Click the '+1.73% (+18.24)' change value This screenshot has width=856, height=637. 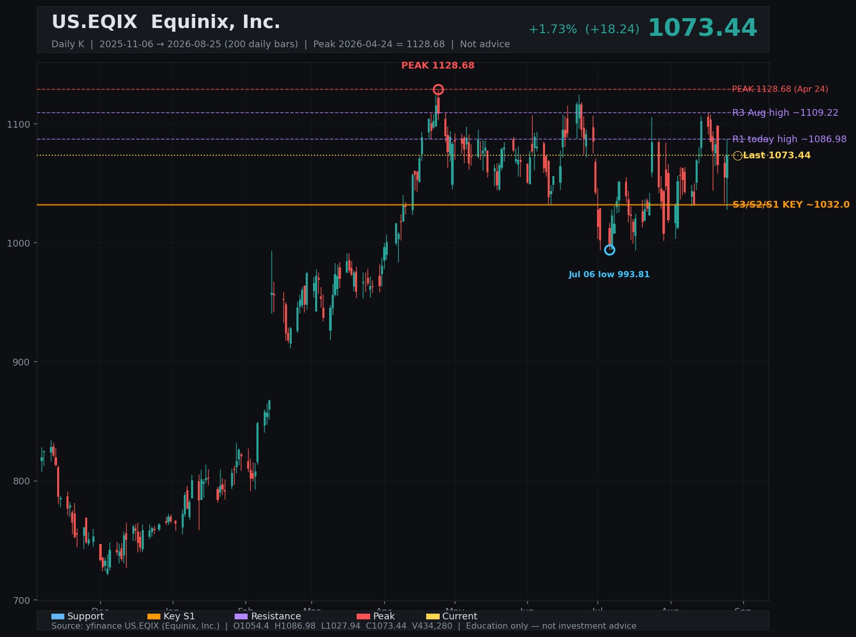(584, 30)
